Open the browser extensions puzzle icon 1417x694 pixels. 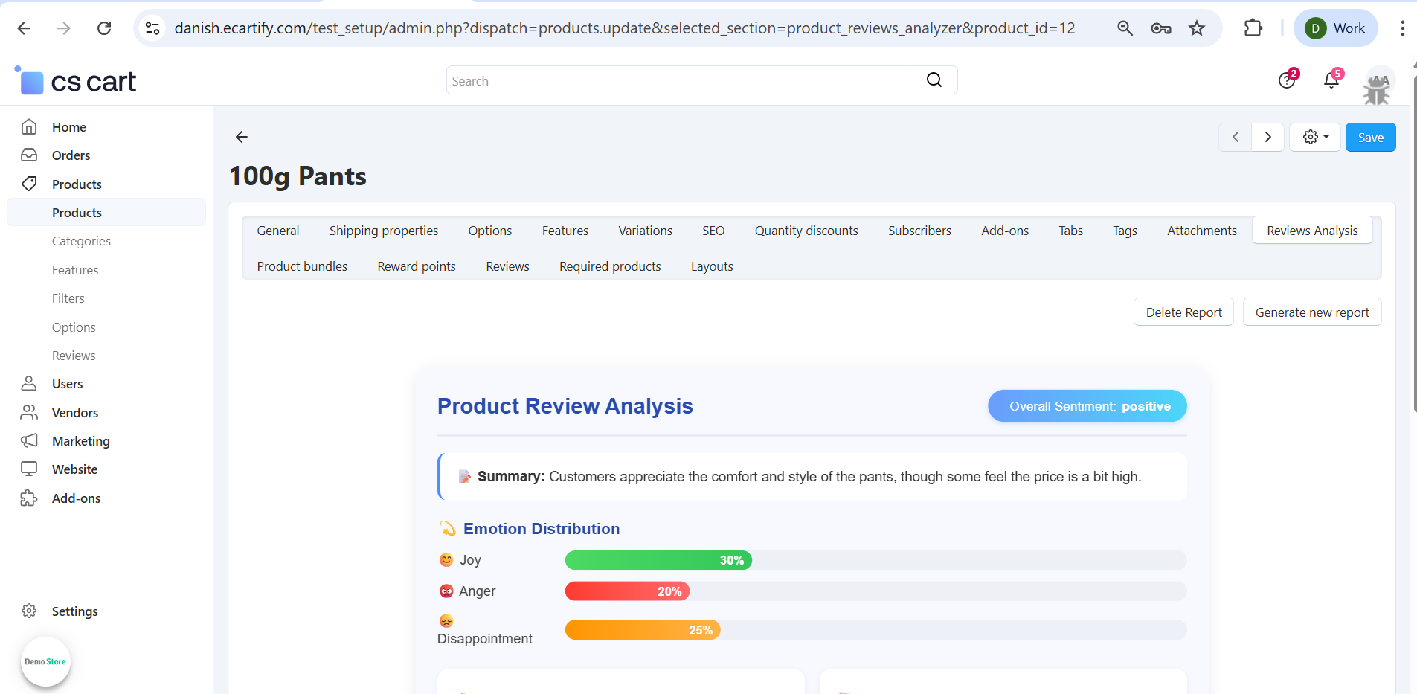1253,28
